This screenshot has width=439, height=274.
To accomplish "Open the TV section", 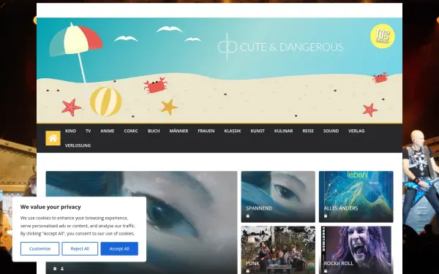I will (89, 131).
